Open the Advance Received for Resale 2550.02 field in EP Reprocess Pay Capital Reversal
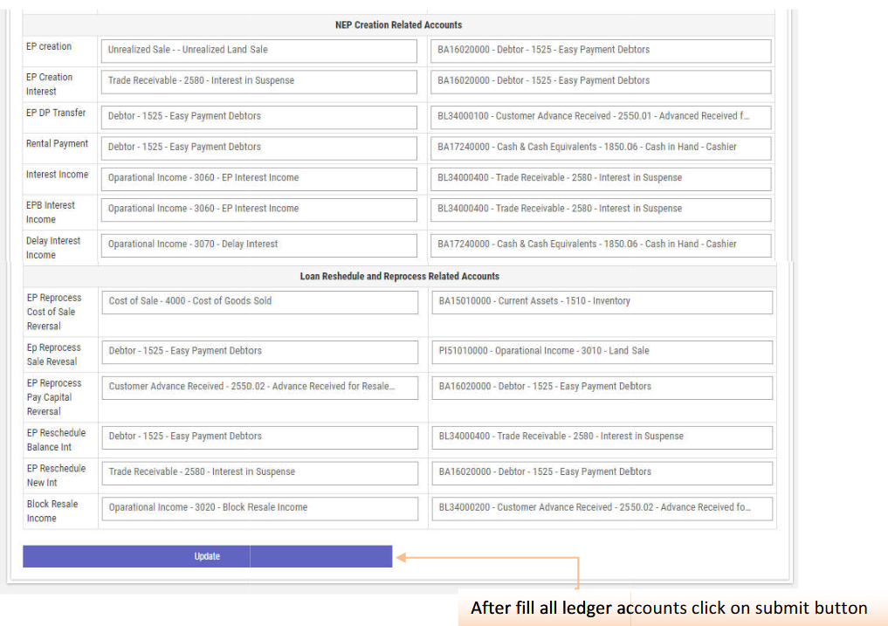 coord(258,387)
